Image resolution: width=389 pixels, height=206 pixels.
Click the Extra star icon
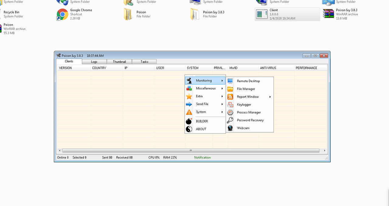point(189,96)
